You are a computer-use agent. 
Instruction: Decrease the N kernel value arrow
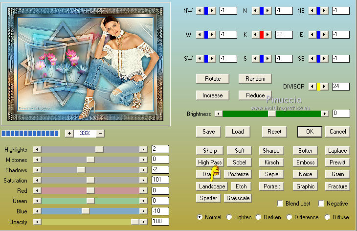(255, 10)
